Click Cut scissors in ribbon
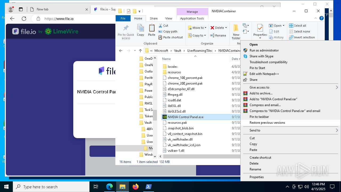 pos(163,26)
